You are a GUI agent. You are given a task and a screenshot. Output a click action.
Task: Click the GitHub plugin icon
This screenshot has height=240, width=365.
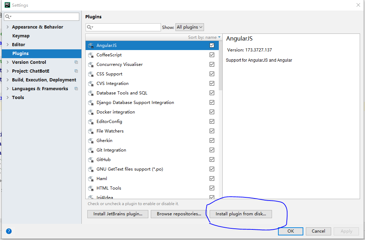coord(91,160)
